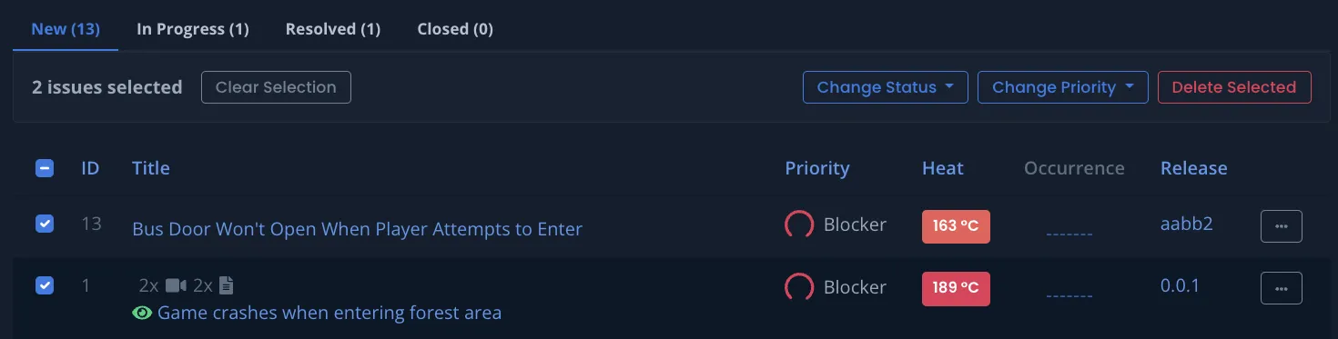Click the green eye watch icon
This screenshot has height=339, width=1338.
tap(142, 313)
